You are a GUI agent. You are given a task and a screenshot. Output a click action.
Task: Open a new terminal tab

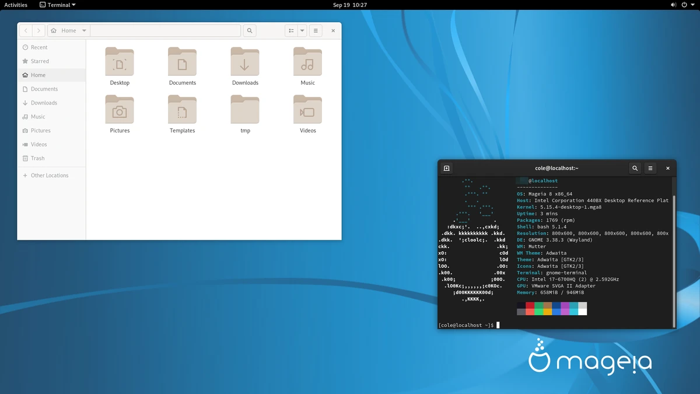[446, 168]
